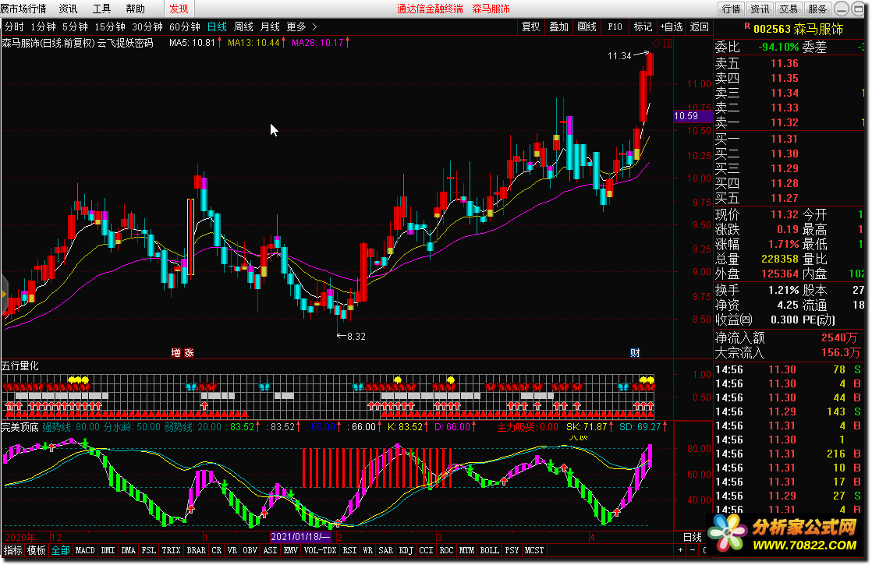Click the 服务 service button

[x=817, y=9]
